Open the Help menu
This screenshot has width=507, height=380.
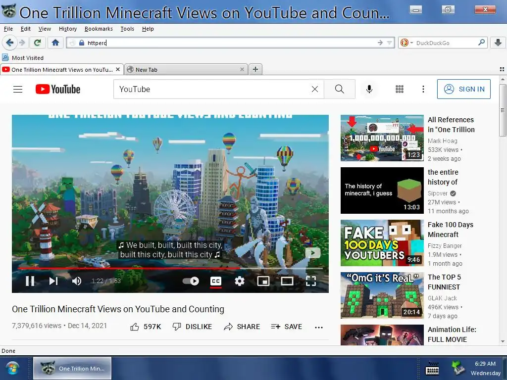coord(148,29)
